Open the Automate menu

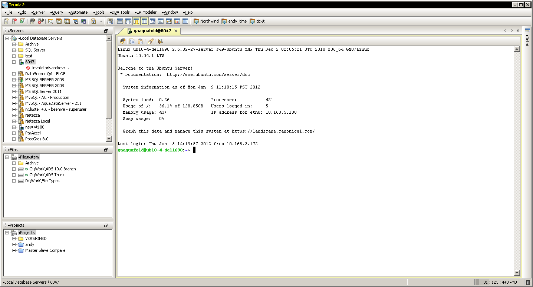tap(78, 12)
